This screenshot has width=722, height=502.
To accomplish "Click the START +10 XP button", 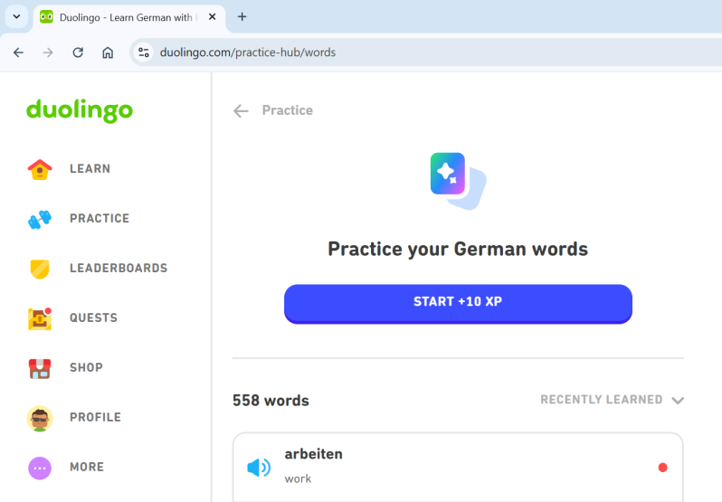I will (458, 304).
